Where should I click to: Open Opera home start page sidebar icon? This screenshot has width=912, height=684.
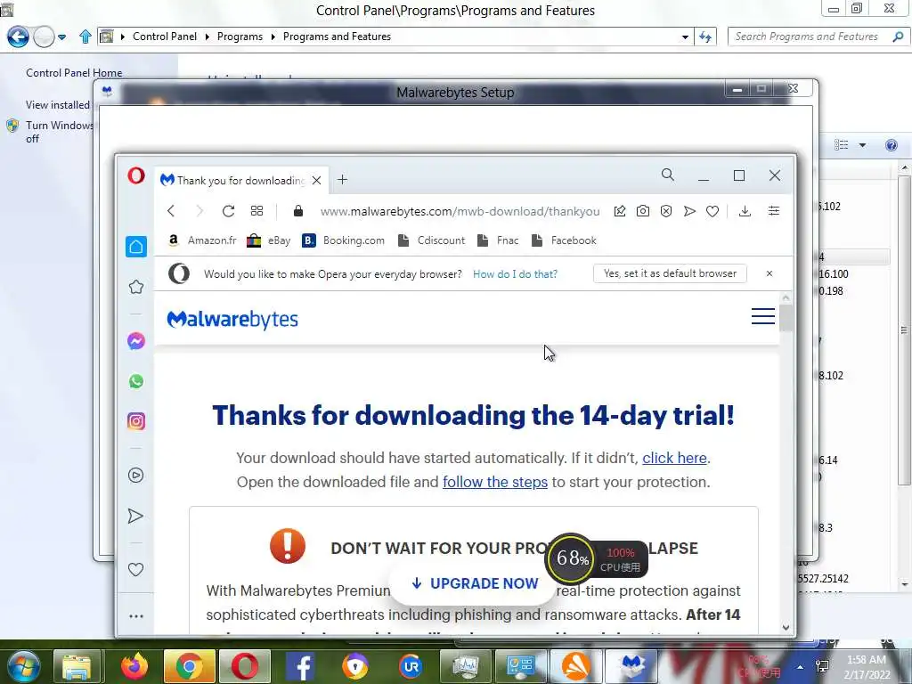[x=136, y=247]
